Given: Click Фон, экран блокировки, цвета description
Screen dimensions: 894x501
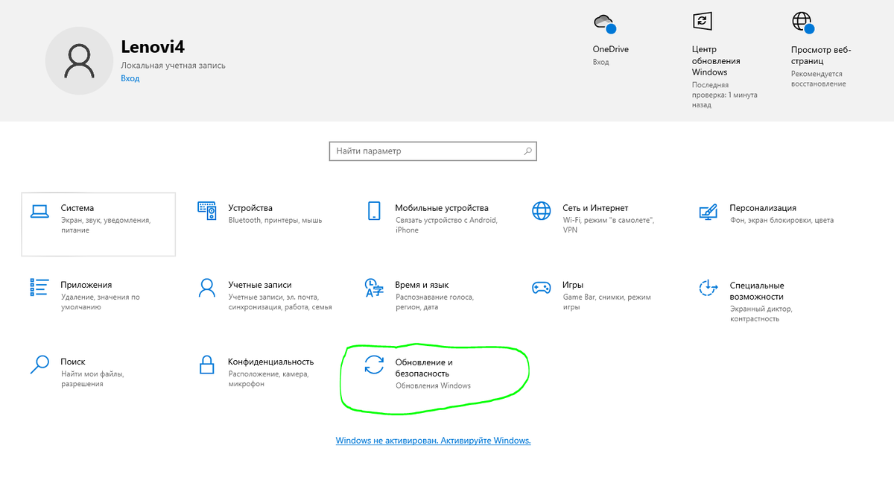Looking at the screenshot, I should [x=782, y=221].
